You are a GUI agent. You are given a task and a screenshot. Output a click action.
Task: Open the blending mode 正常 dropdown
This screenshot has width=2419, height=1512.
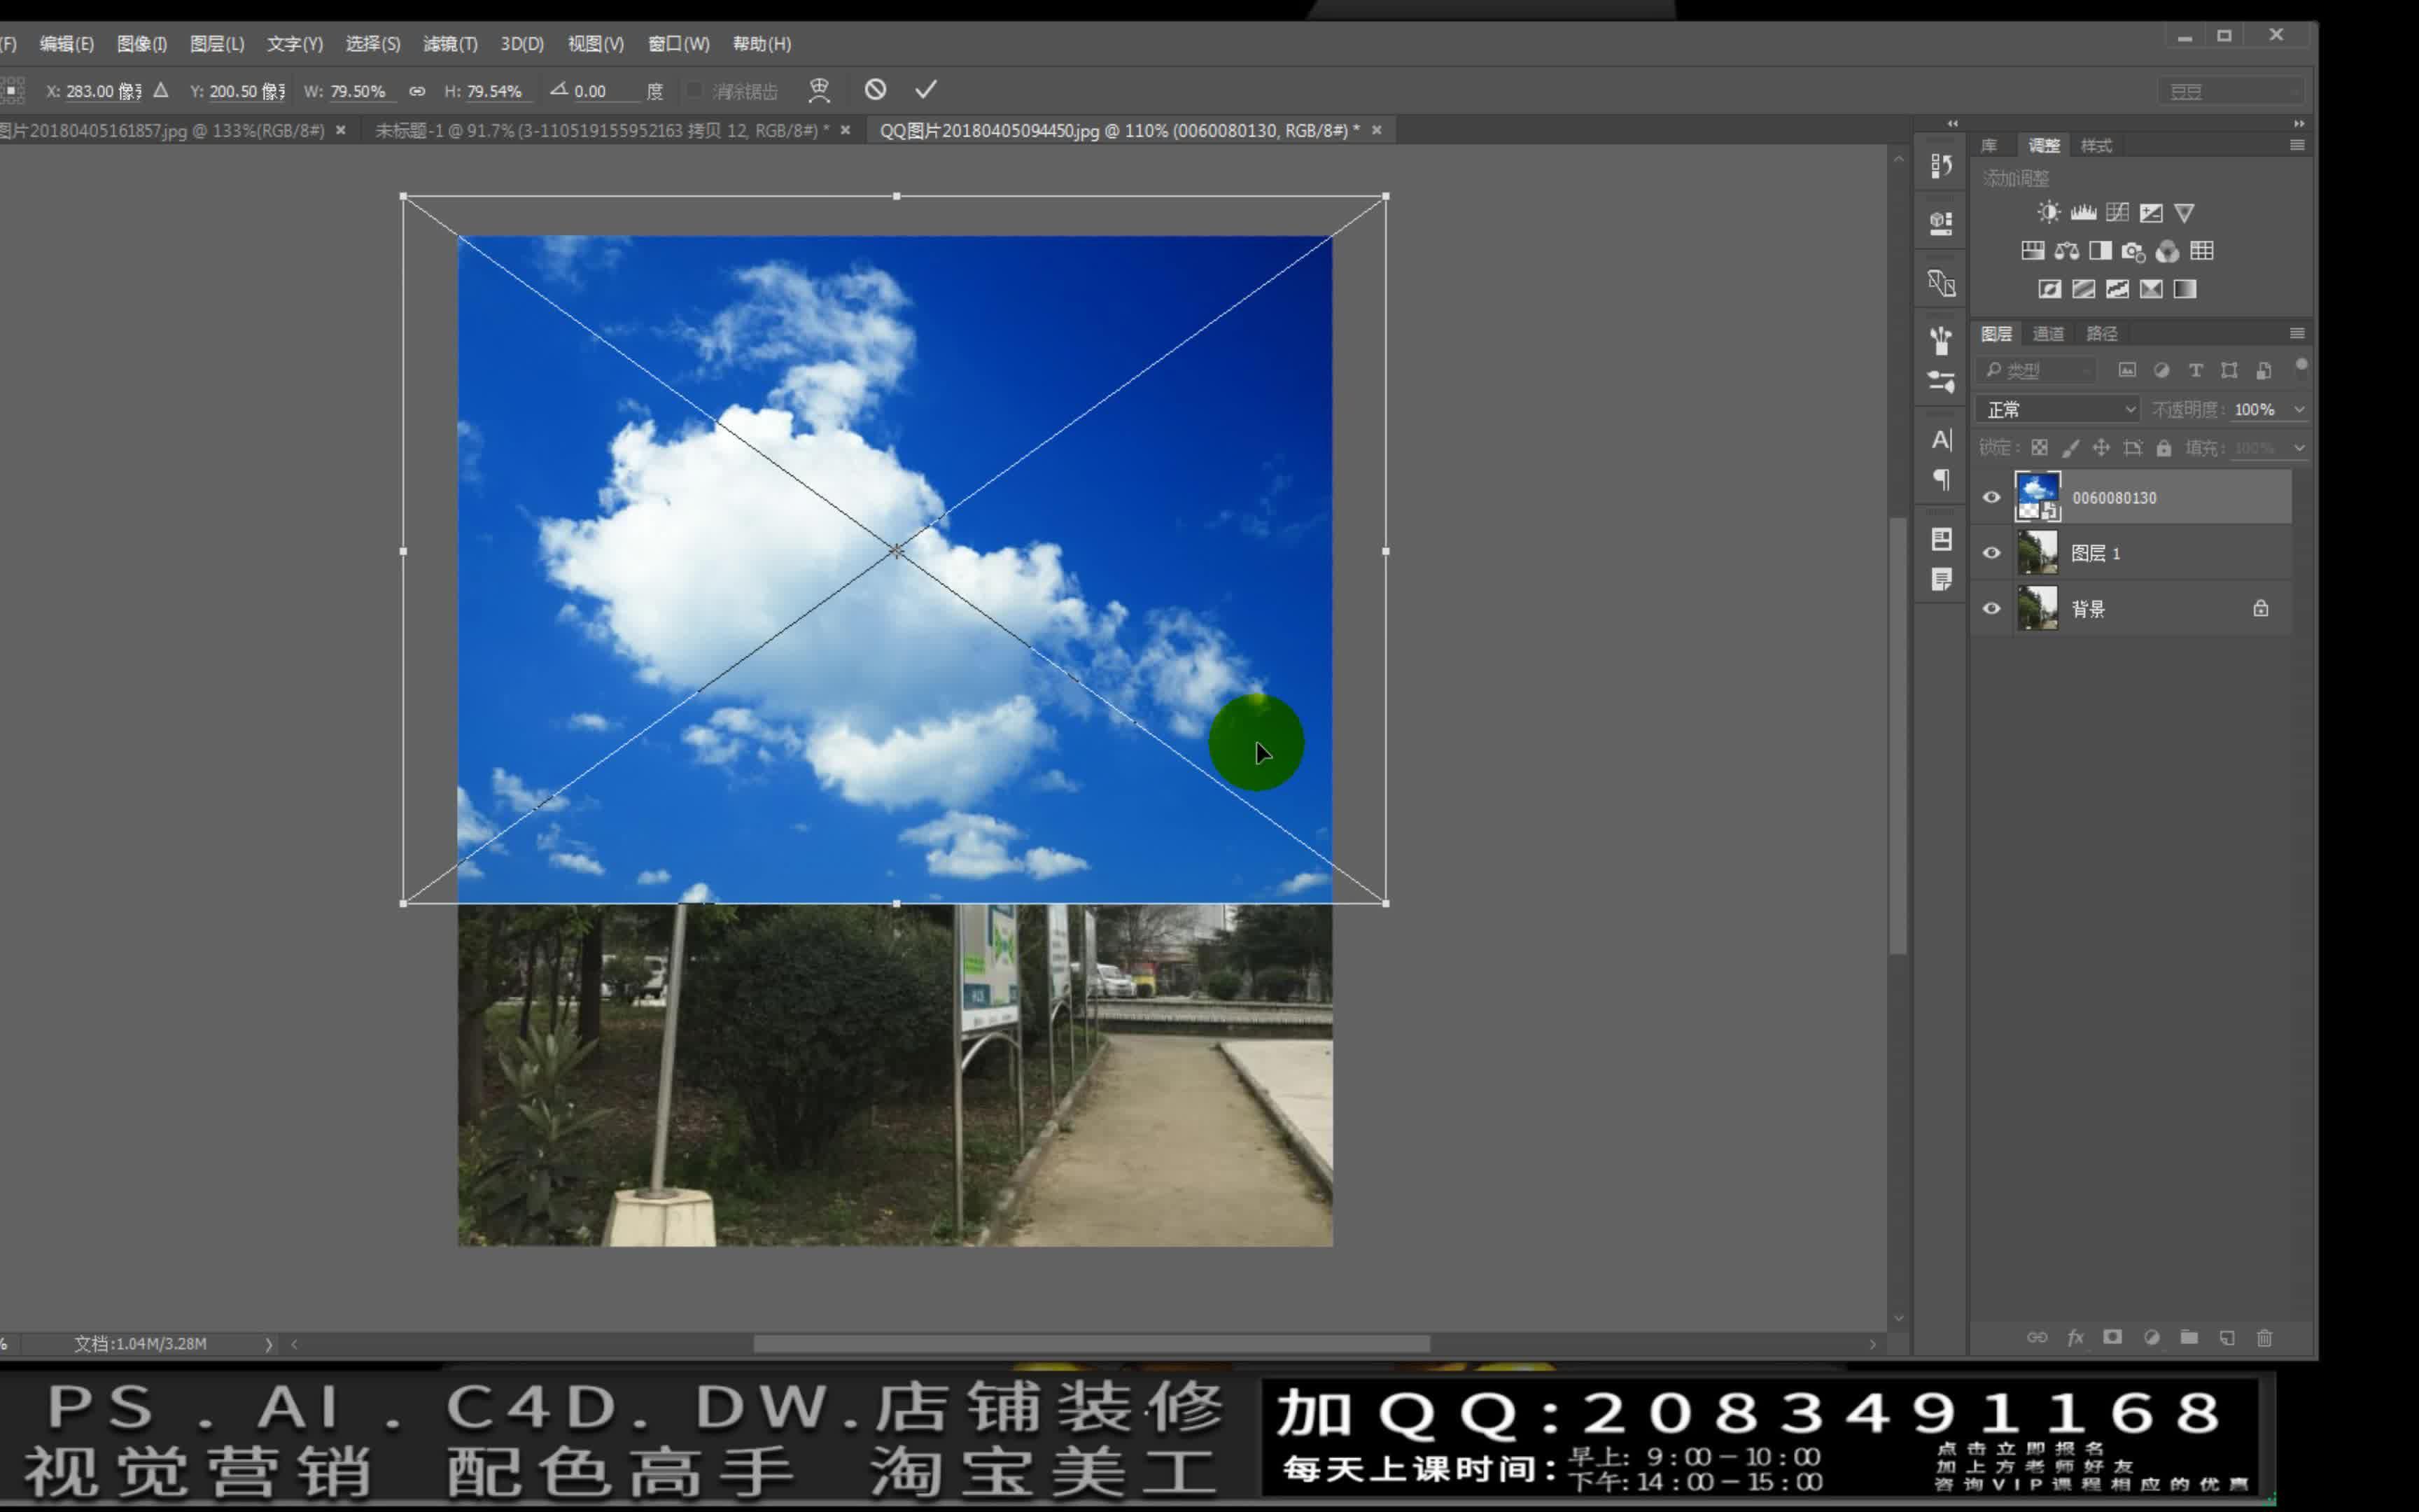coord(2056,409)
